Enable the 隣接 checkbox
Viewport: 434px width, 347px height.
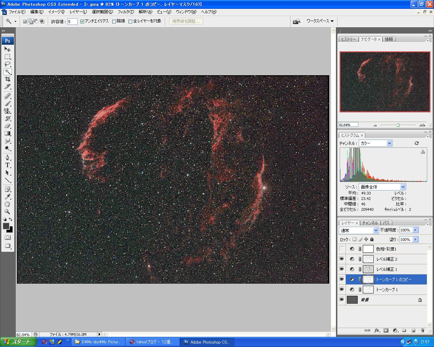coord(114,21)
